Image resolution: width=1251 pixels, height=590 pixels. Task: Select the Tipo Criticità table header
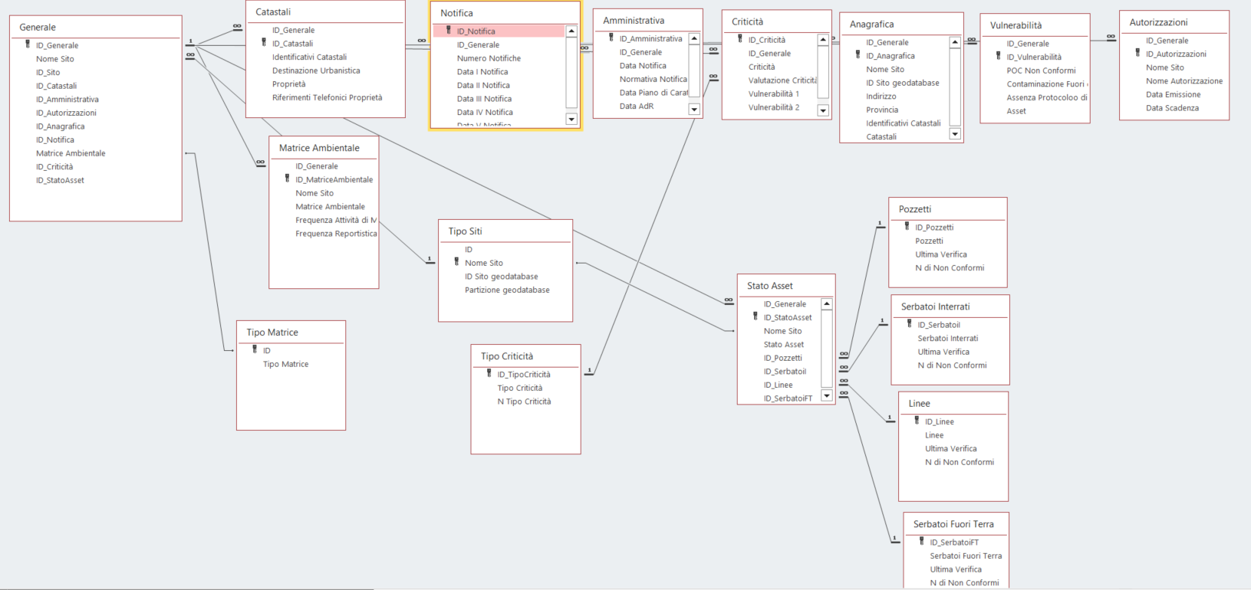(x=525, y=356)
